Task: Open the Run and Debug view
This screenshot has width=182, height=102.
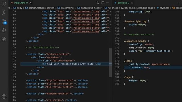Action: (x=4, y=30)
